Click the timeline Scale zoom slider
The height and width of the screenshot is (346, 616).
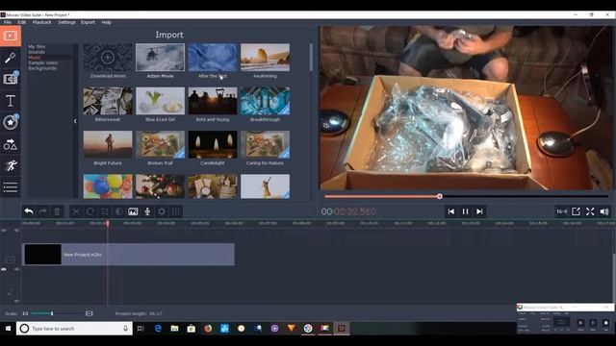55,313
